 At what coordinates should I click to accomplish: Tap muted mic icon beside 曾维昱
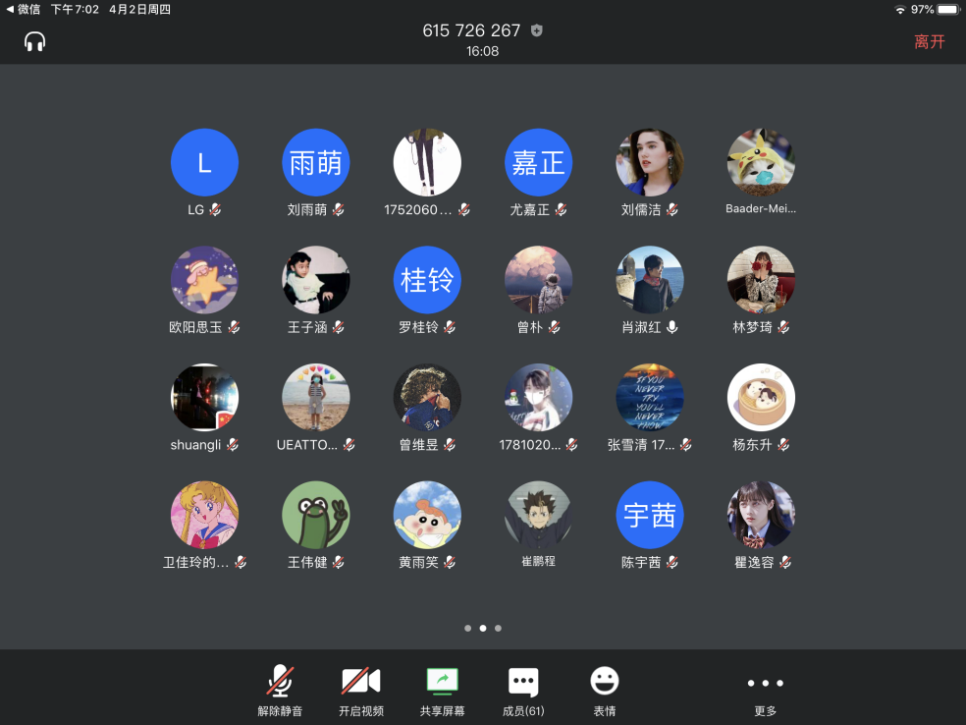click(x=450, y=444)
